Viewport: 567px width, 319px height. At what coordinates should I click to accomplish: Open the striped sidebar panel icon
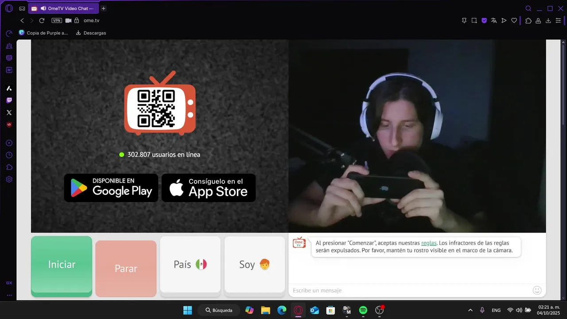[x=9, y=58]
